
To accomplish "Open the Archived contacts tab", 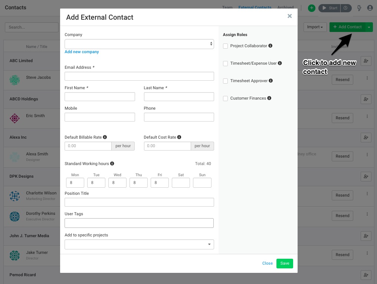I will click(x=285, y=7).
